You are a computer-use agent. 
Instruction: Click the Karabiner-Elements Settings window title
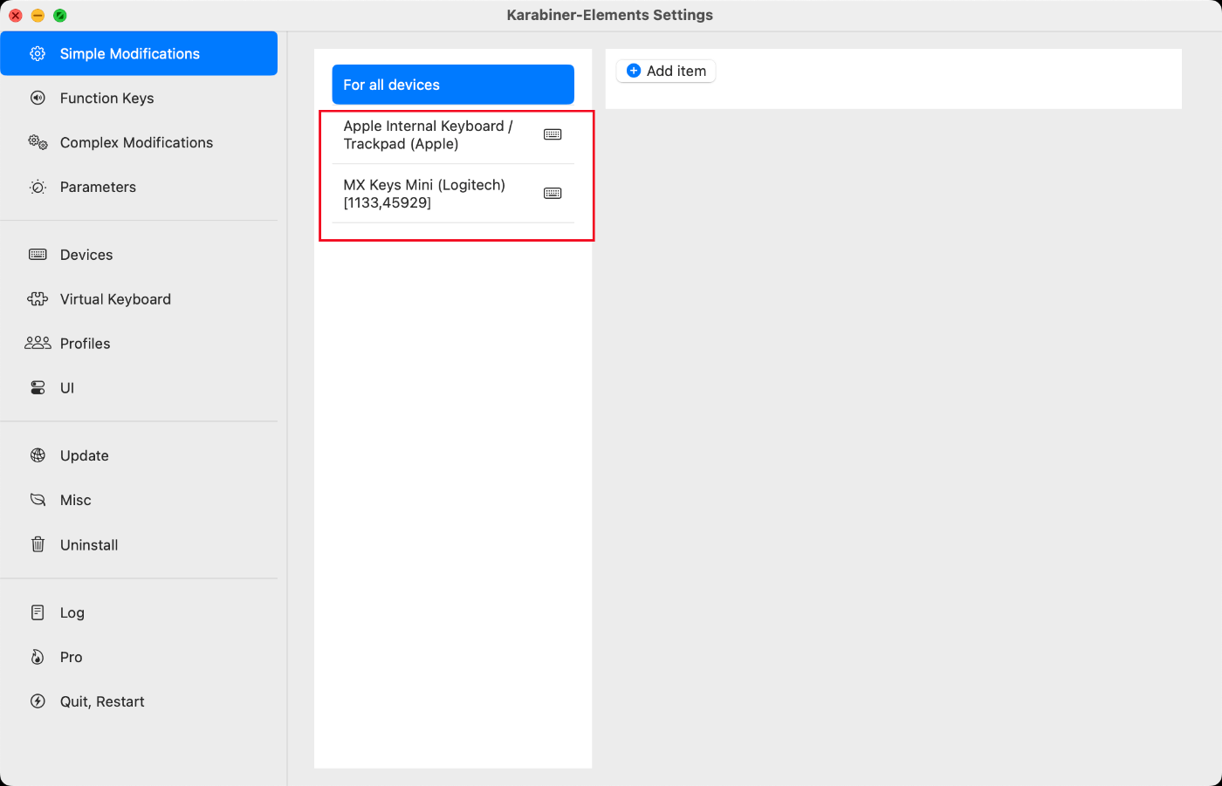pos(610,15)
